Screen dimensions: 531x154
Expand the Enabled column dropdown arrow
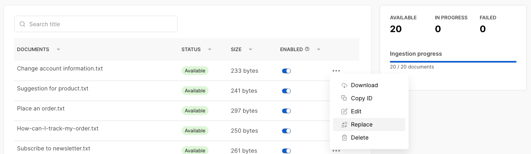318,49
